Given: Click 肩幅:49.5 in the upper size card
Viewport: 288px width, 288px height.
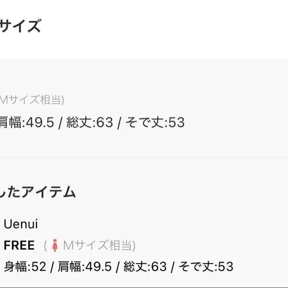Looking at the screenshot, I should click(x=26, y=123).
